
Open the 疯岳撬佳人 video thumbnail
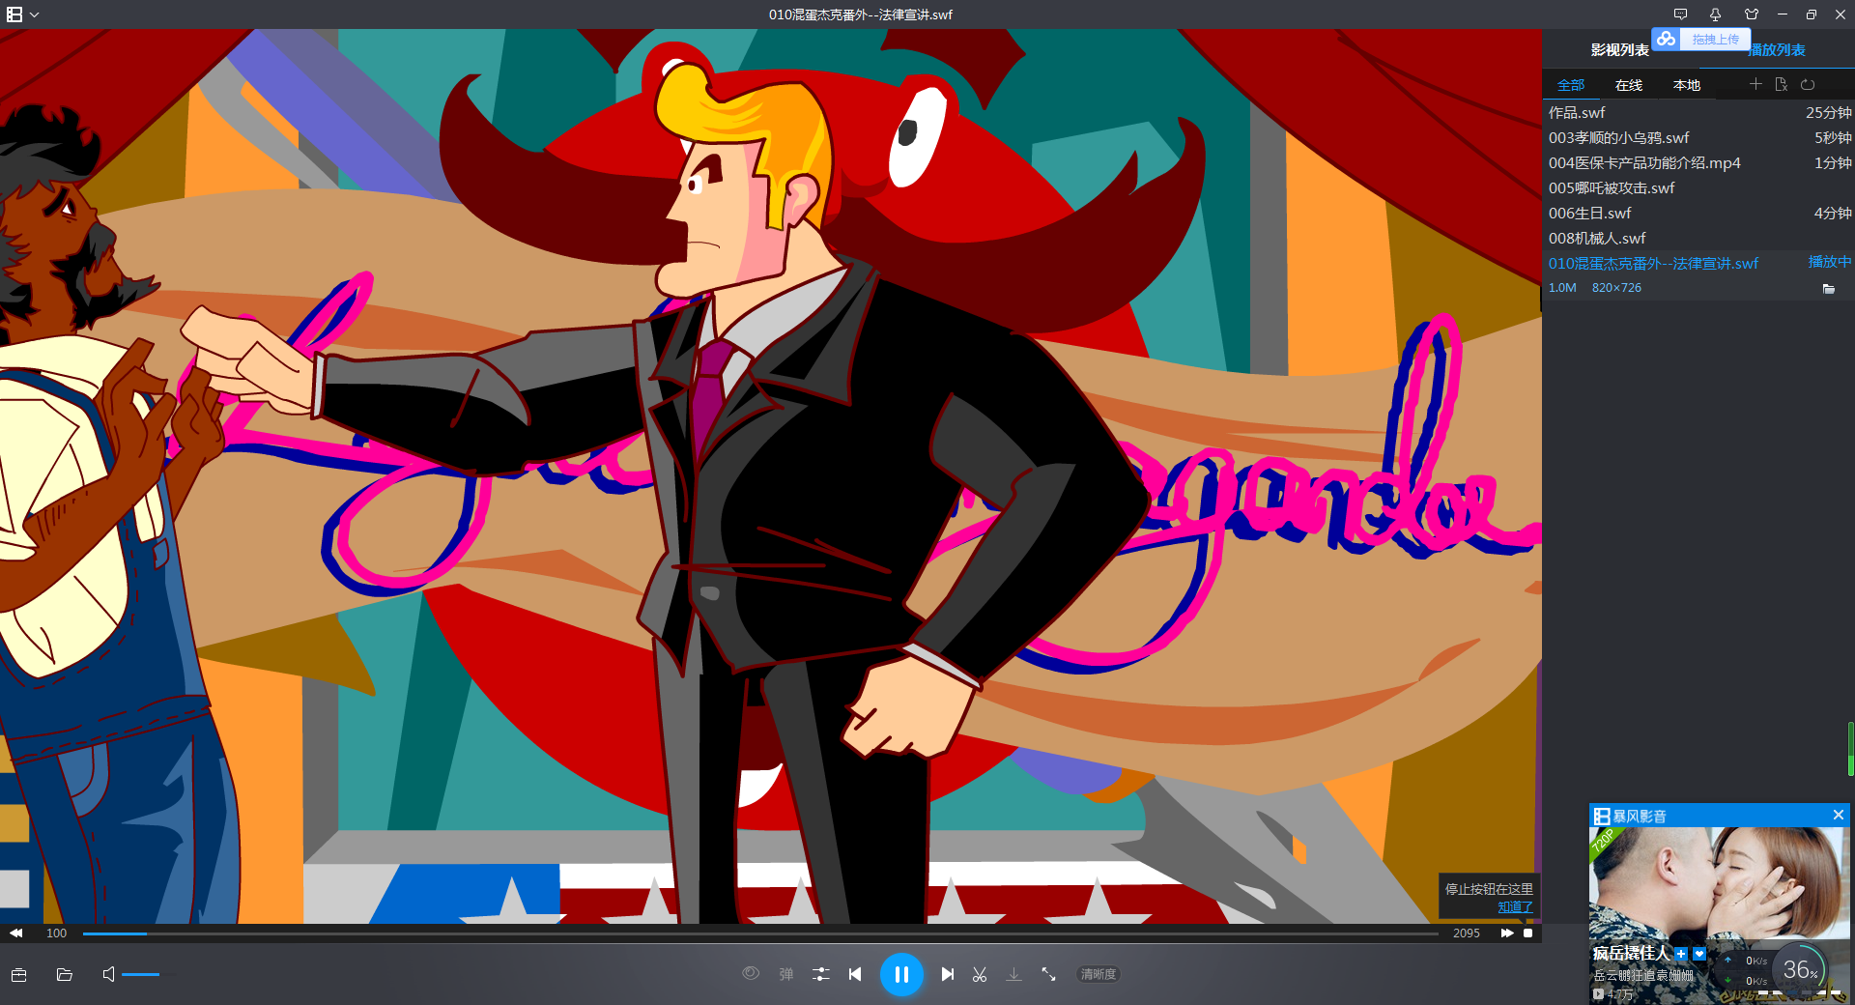(x=1720, y=884)
